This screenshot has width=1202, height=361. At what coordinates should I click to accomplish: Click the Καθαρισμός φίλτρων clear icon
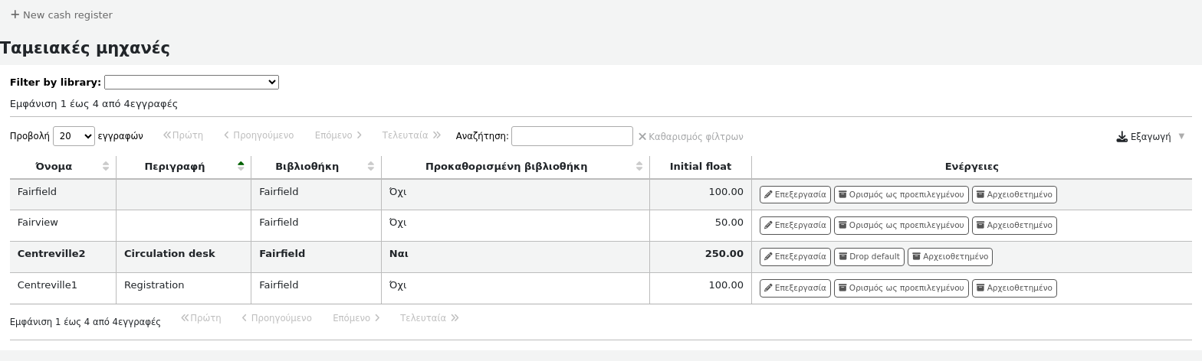pyautogui.click(x=642, y=137)
